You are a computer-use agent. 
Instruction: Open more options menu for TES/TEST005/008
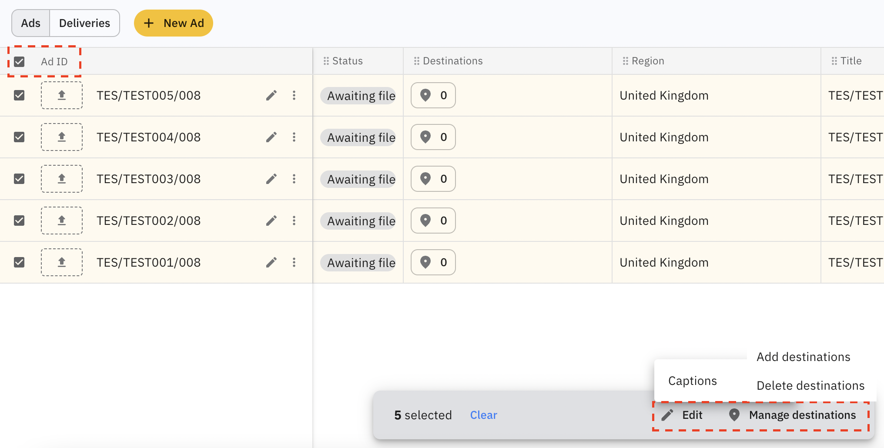coord(294,95)
